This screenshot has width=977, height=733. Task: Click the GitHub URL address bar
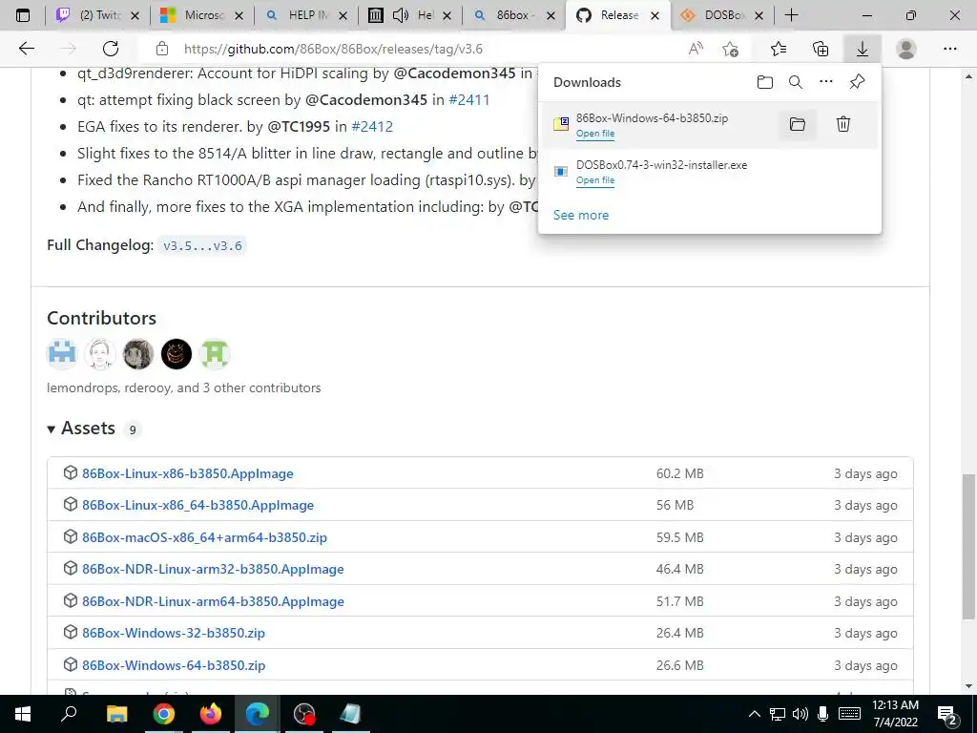coord(333,49)
